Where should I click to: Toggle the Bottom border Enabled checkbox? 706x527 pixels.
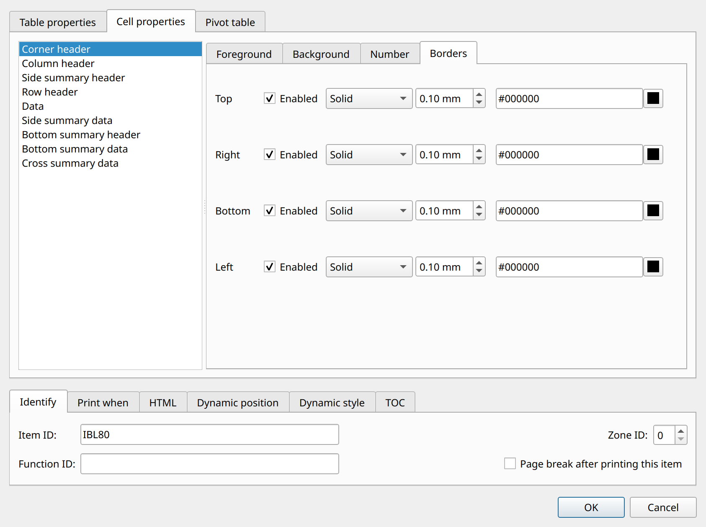270,211
